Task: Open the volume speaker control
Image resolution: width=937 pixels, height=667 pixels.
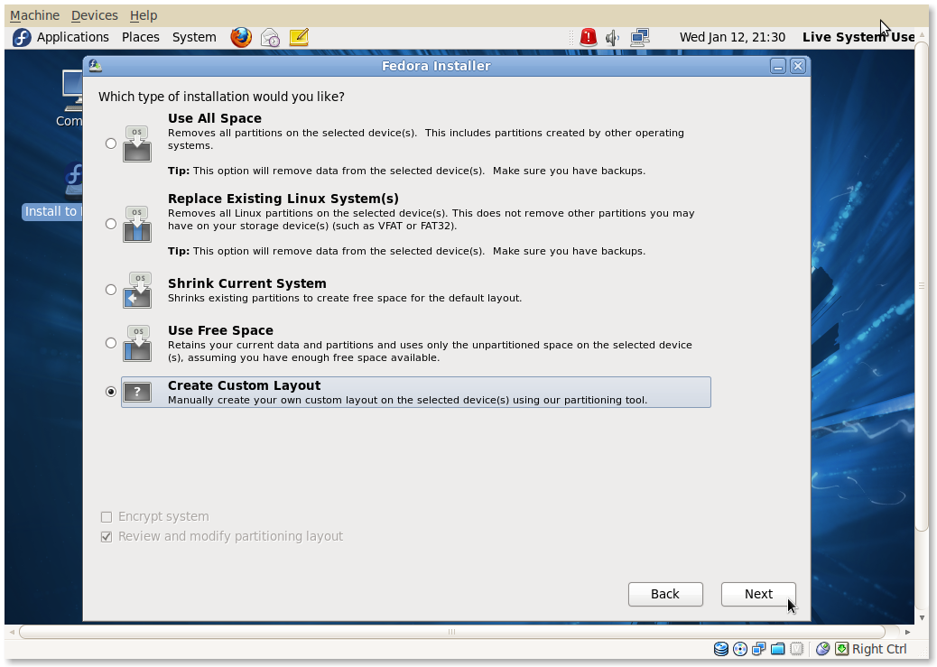Action: [x=613, y=38]
